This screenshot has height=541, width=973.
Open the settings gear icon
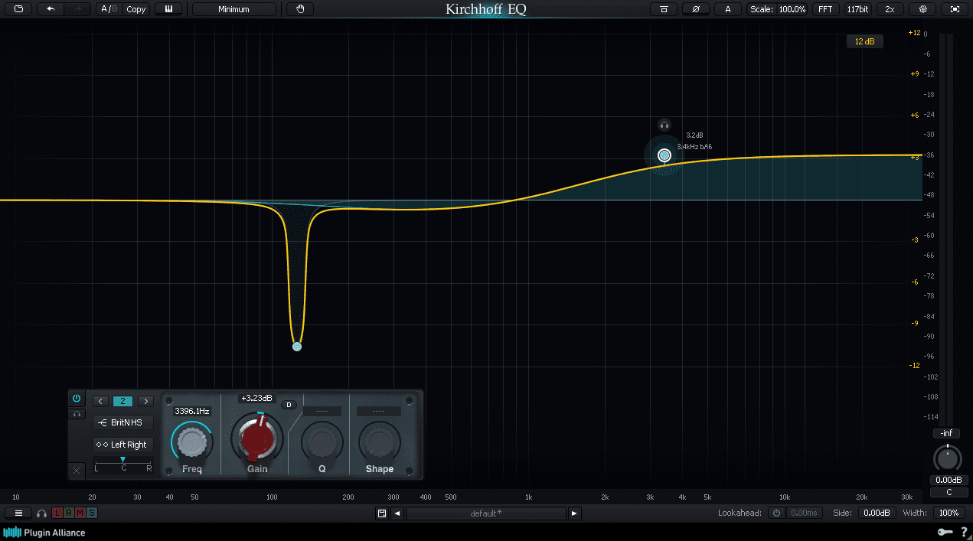coord(922,9)
